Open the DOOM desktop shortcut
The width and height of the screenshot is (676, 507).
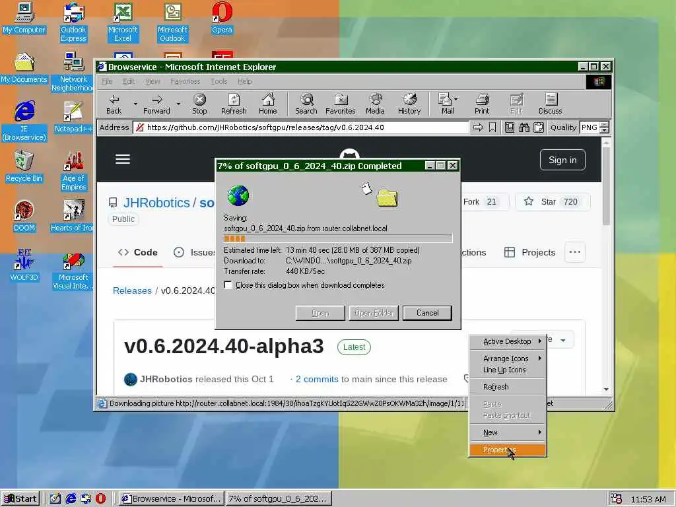[x=24, y=217]
